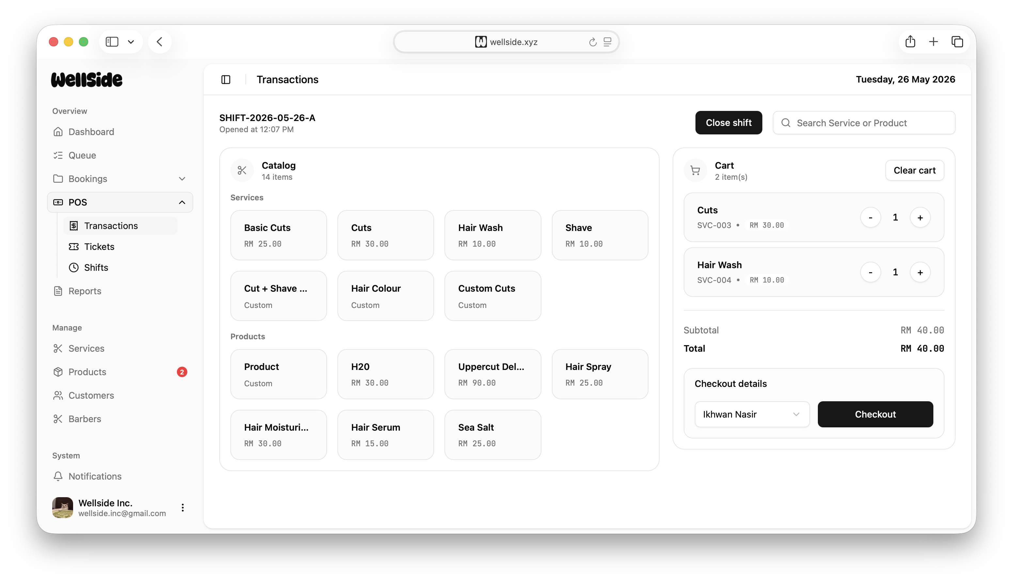Click the SHIFT-2026-05-26-A heading

pos(267,118)
